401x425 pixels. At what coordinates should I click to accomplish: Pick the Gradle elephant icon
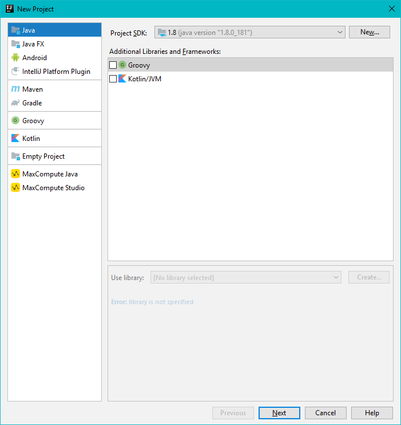click(x=15, y=103)
